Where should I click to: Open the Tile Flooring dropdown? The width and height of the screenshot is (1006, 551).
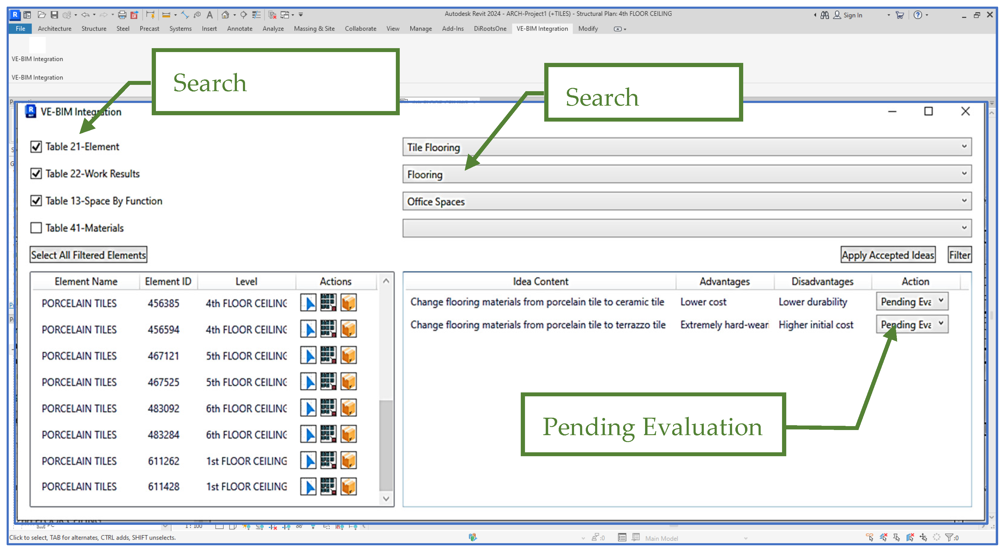click(x=687, y=147)
